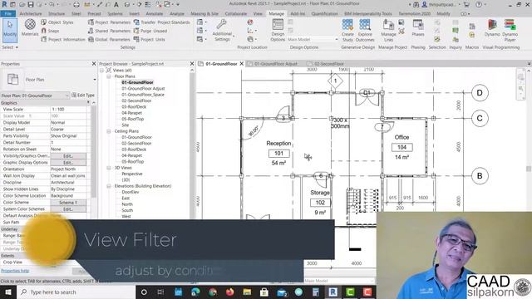The height and width of the screenshot is (299, 532).
Task: Click Create Study in Generative Design
Action: coord(347,30)
